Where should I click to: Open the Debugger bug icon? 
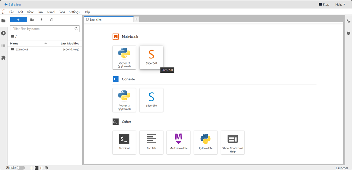(348, 33)
